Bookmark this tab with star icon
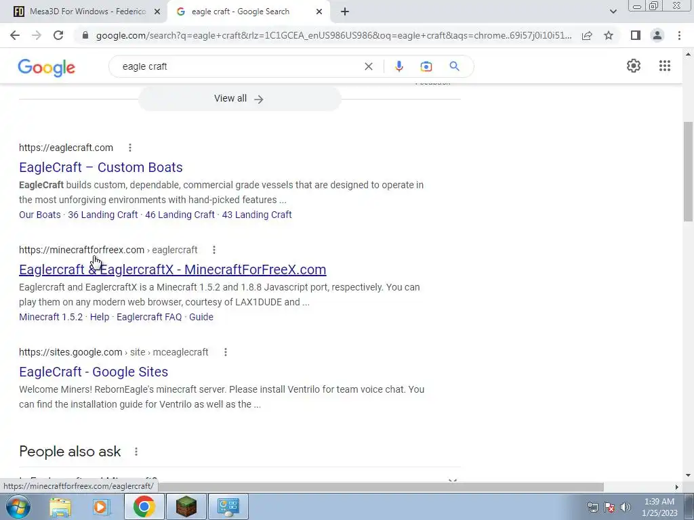The height and width of the screenshot is (520, 694). point(609,35)
